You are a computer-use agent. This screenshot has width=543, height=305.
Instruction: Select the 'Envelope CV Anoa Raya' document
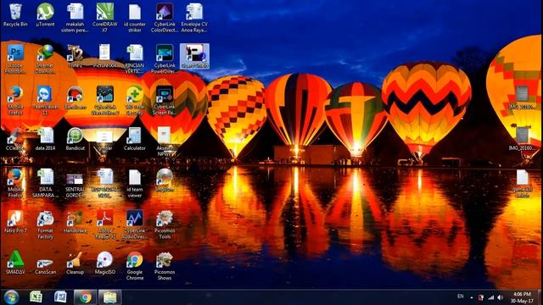click(x=194, y=18)
